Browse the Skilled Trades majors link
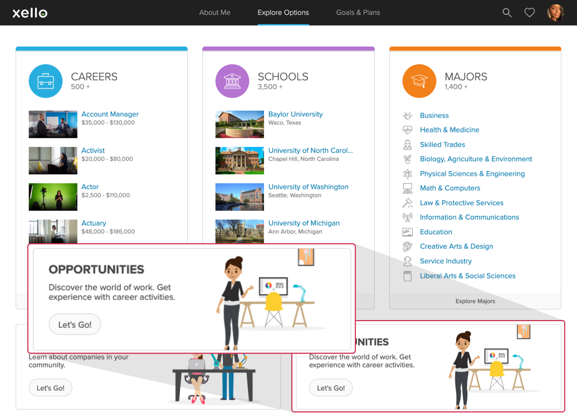577x413 pixels. pos(442,145)
